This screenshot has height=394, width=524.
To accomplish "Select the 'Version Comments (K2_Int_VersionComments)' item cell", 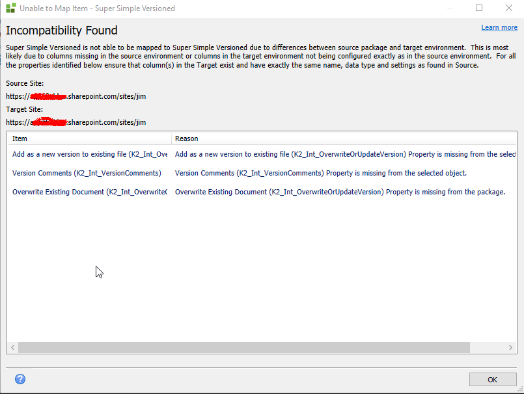I will [x=87, y=173].
